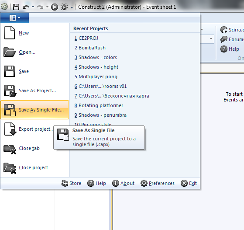
Task: Open Help from the menu footer
Action: tap(101, 183)
